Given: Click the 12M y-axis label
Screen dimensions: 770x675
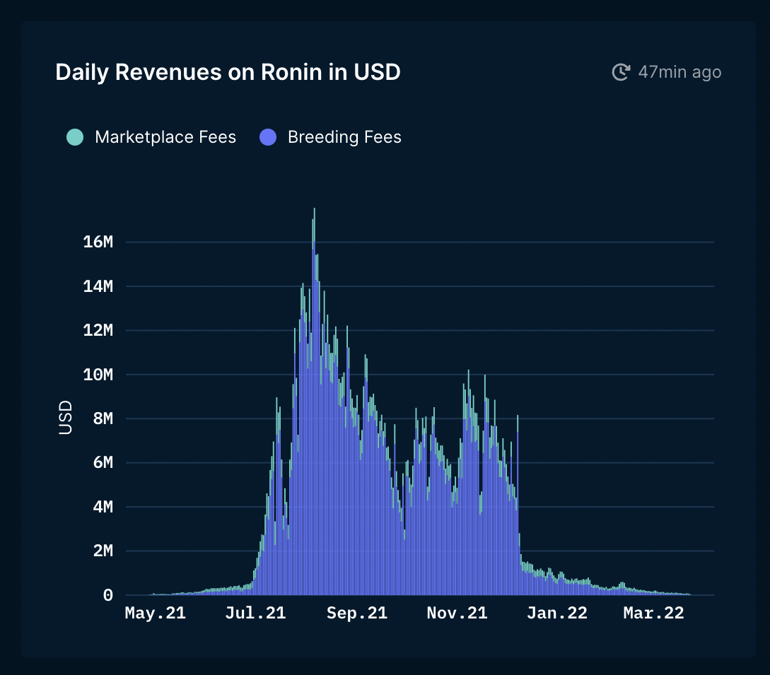Looking at the screenshot, I should (98, 330).
